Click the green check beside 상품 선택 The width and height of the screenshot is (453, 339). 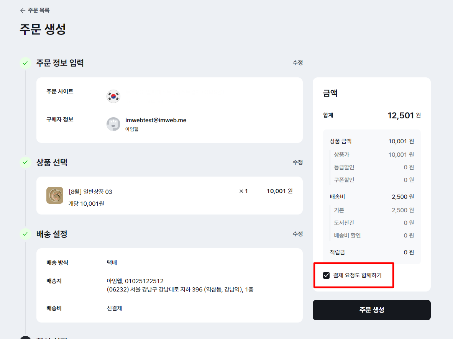25,162
